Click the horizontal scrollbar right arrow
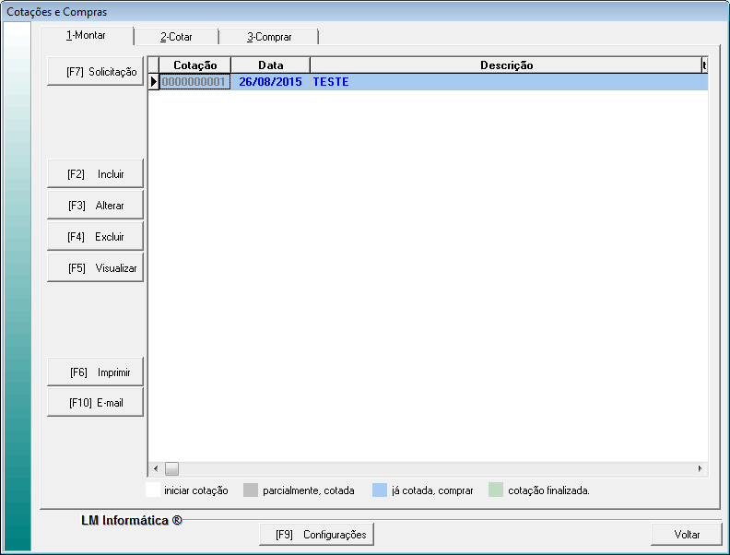This screenshot has height=555, width=730. pyautogui.click(x=700, y=468)
